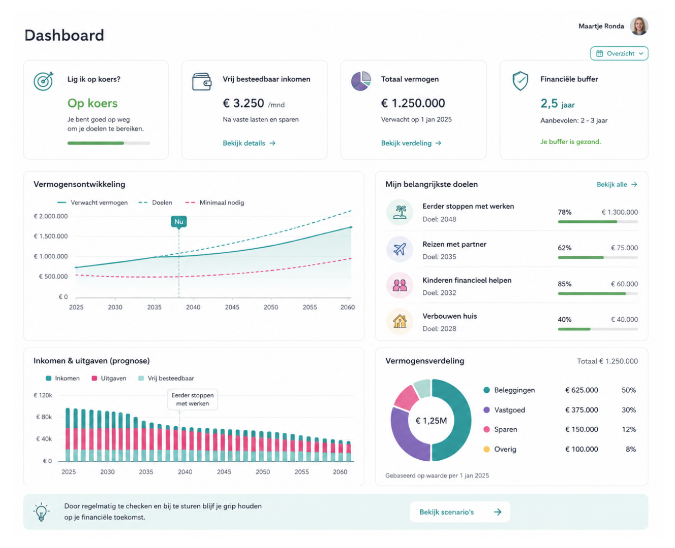
Task: Toggle the Verwacht vermogen legend entry
Action: 93,202
